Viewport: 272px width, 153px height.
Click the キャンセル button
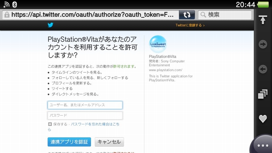point(109,142)
